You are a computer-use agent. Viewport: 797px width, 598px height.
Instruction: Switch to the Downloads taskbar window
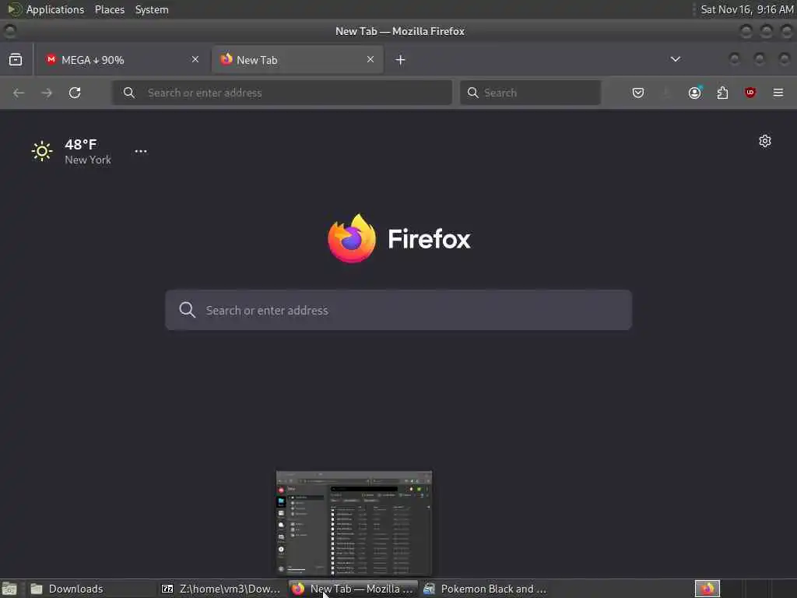point(92,589)
